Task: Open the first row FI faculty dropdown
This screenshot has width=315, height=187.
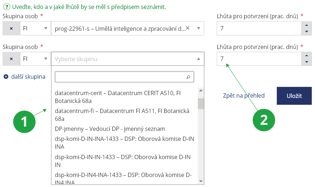Action: [35, 29]
